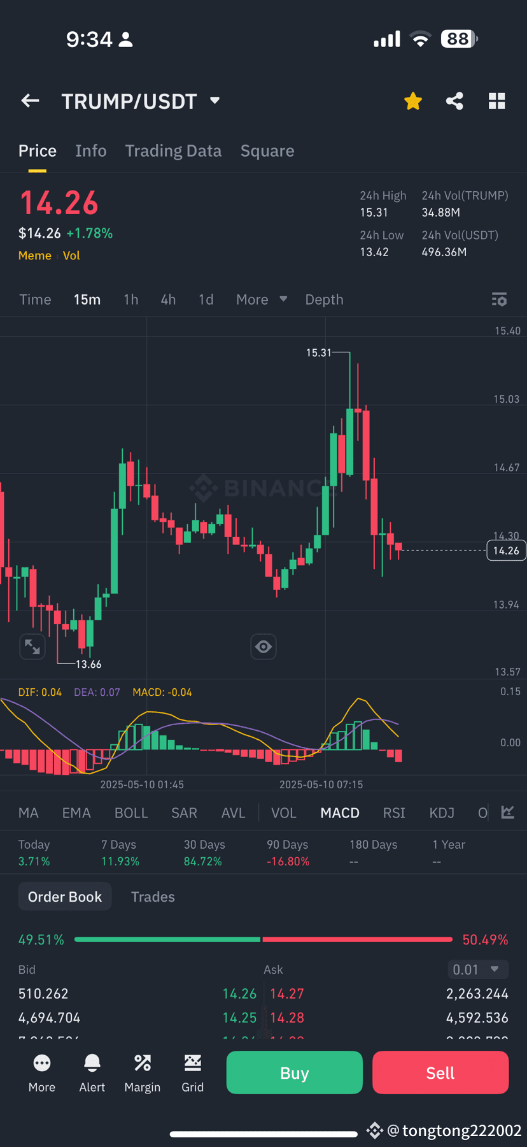Open the four-square grid layout icon

497,101
